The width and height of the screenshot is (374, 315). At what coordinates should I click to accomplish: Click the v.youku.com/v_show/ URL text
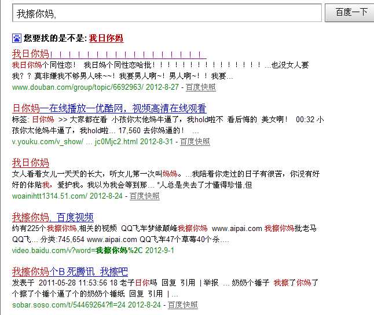[x=47, y=141]
